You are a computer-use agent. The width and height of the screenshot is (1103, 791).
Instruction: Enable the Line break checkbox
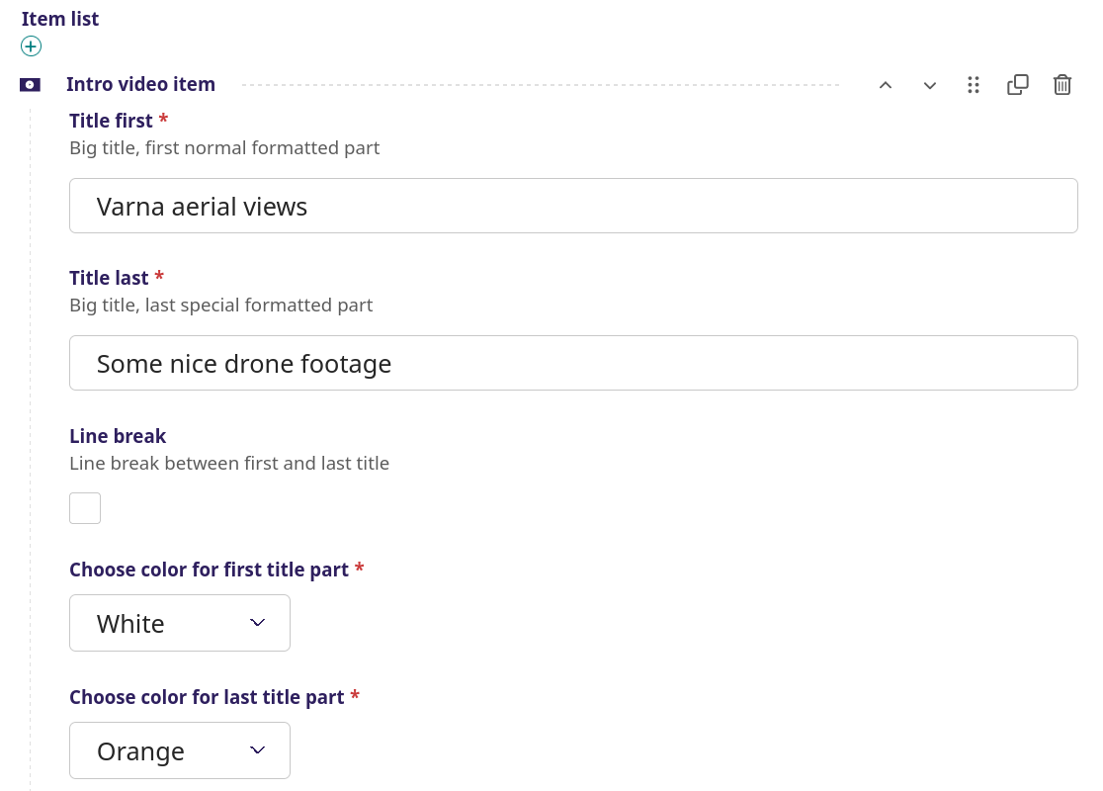(x=85, y=508)
